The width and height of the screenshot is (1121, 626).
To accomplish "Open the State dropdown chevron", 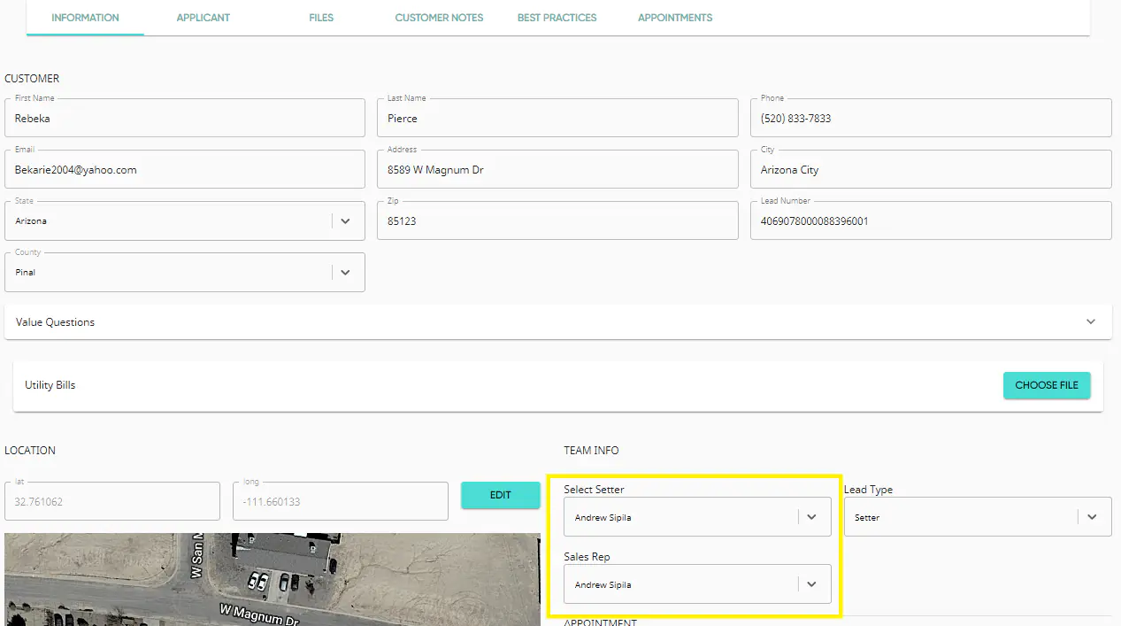I will coord(345,221).
